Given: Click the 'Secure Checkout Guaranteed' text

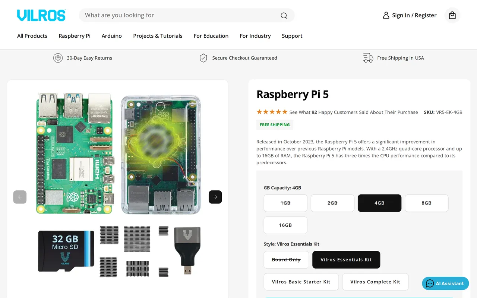Looking at the screenshot, I should [x=244, y=58].
